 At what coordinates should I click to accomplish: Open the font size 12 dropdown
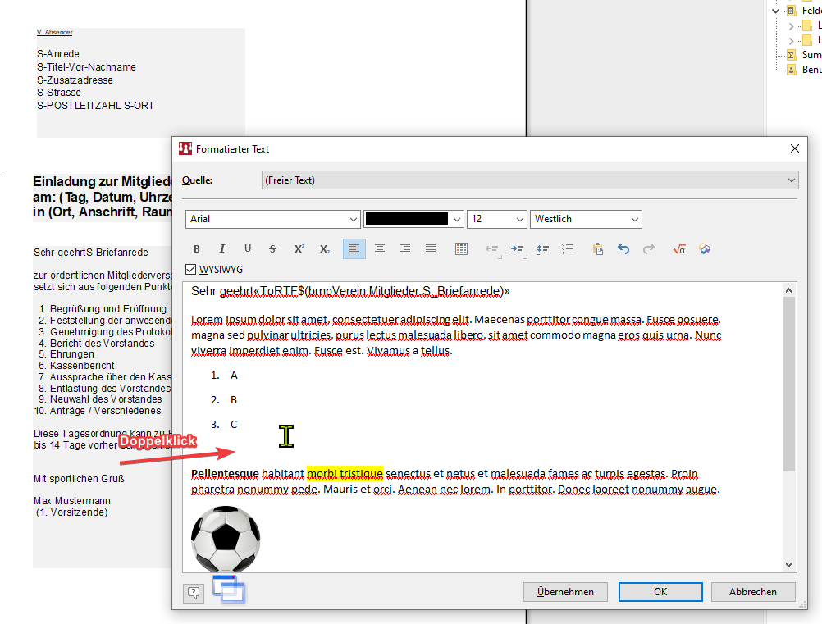point(519,220)
